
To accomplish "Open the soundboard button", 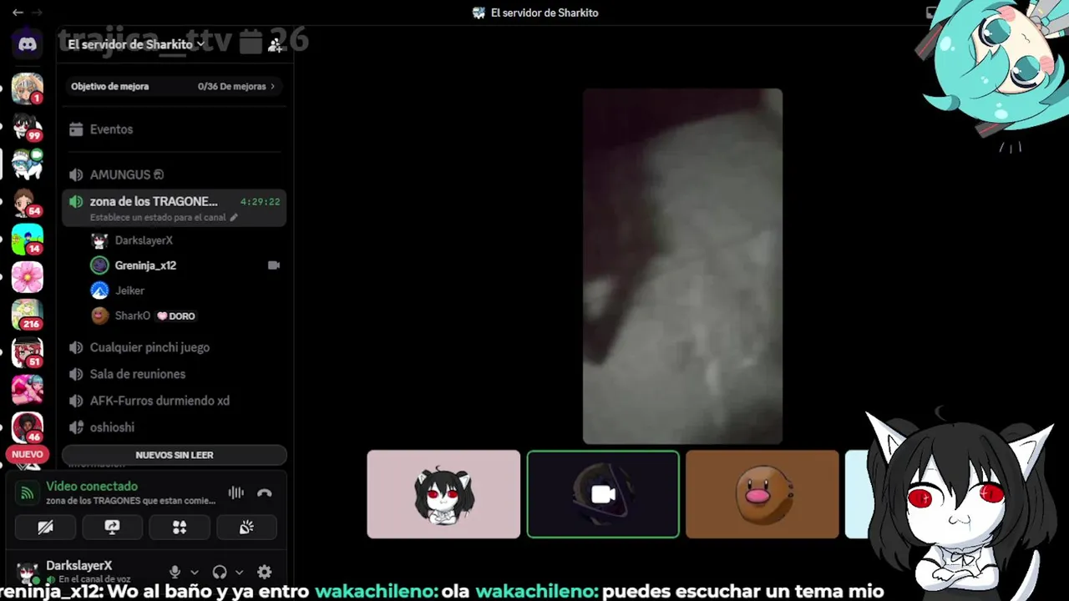I will pos(246,527).
